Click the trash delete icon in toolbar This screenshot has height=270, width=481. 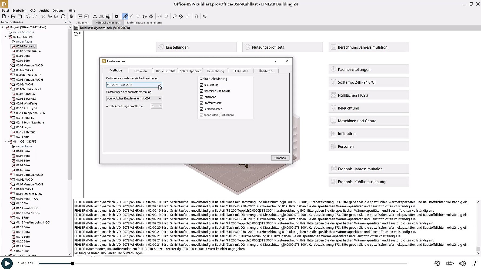coord(196,16)
